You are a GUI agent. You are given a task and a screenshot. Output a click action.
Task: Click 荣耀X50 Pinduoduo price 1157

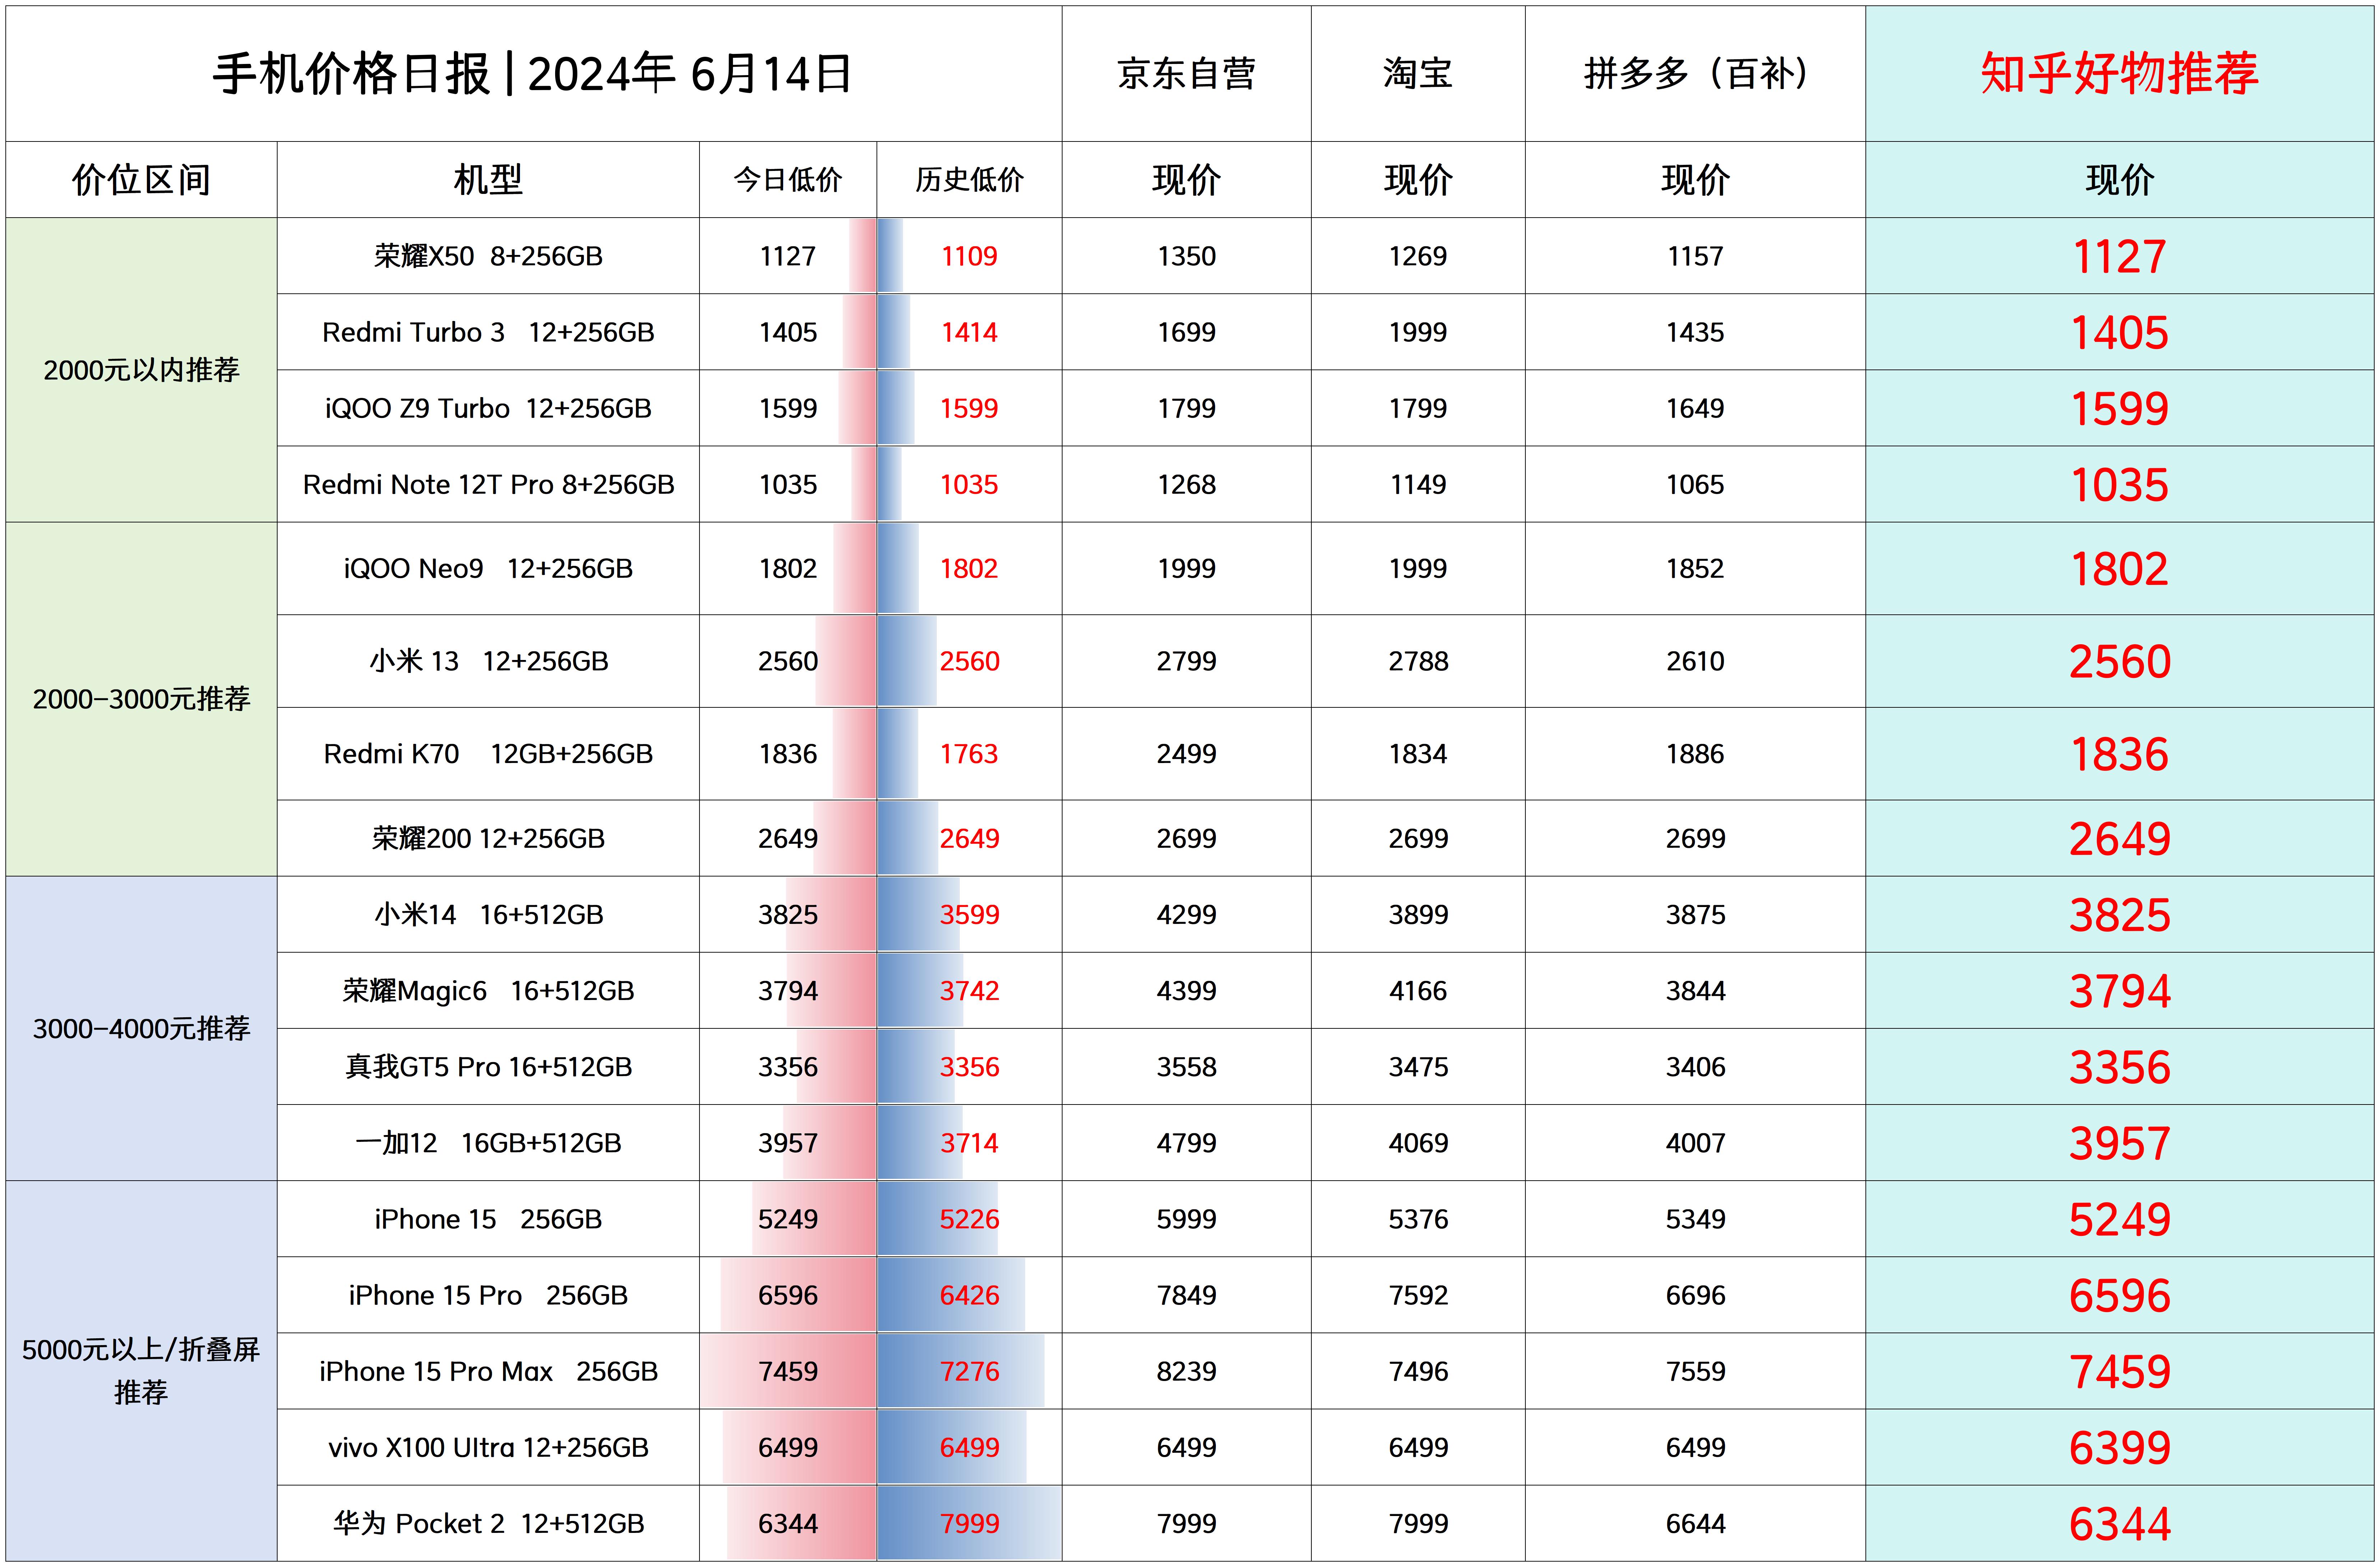coord(1695,256)
